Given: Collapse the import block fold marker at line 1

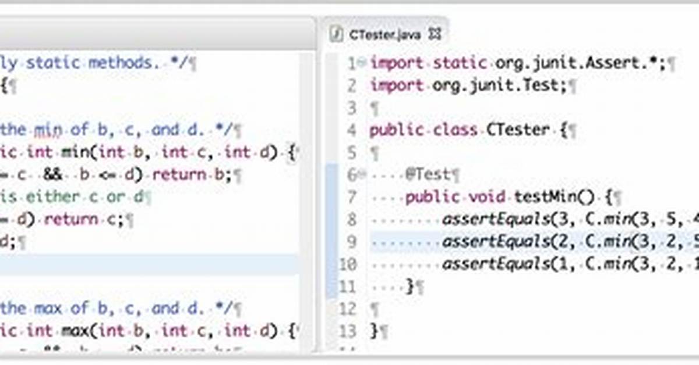Looking at the screenshot, I should [362, 63].
